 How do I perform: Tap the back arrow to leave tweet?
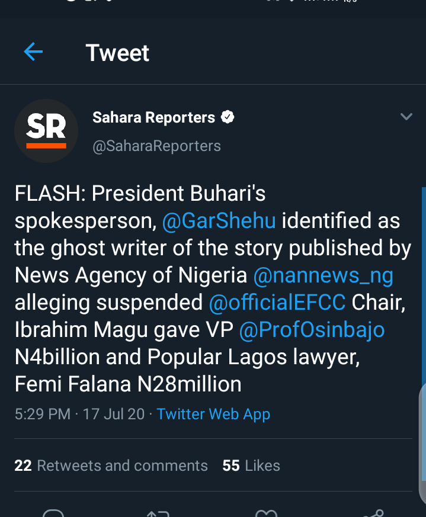click(x=33, y=52)
